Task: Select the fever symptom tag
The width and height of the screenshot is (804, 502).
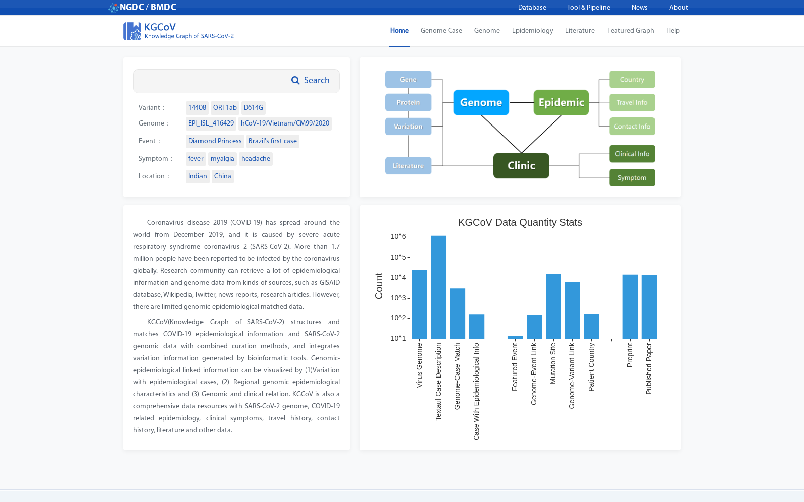Action: pyautogui.click(x=196, y=159)
